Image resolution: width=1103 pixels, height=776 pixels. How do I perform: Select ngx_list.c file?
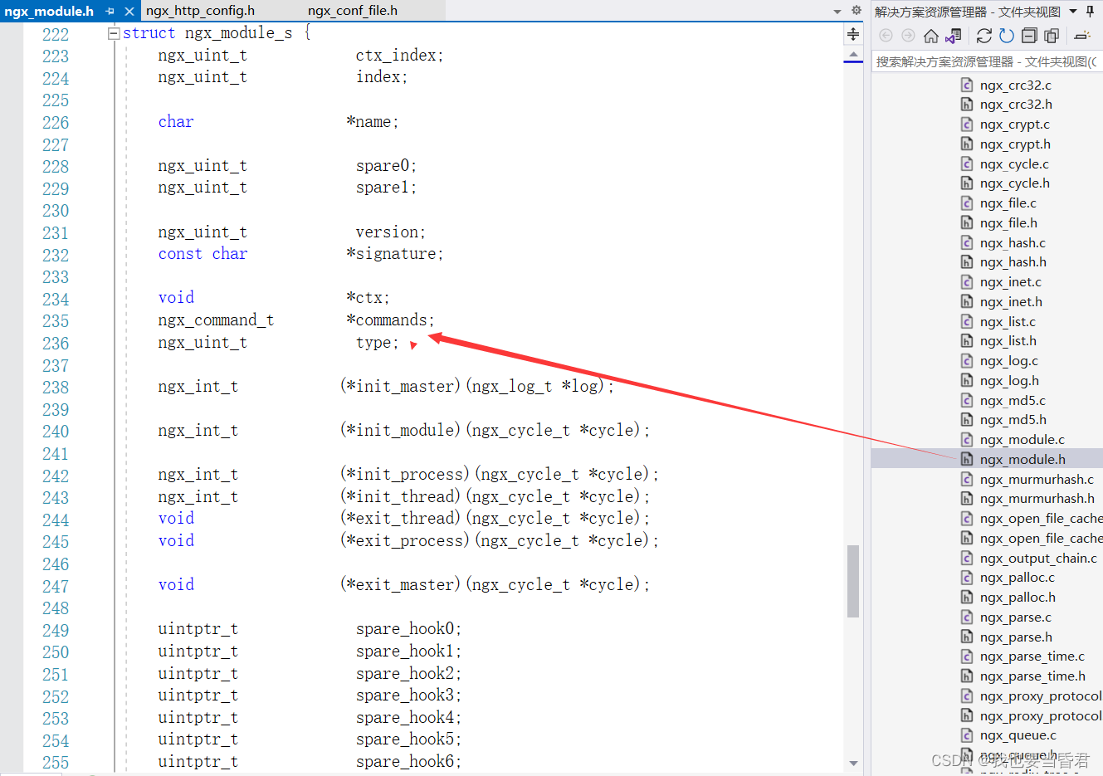[x=1008, y=321]
